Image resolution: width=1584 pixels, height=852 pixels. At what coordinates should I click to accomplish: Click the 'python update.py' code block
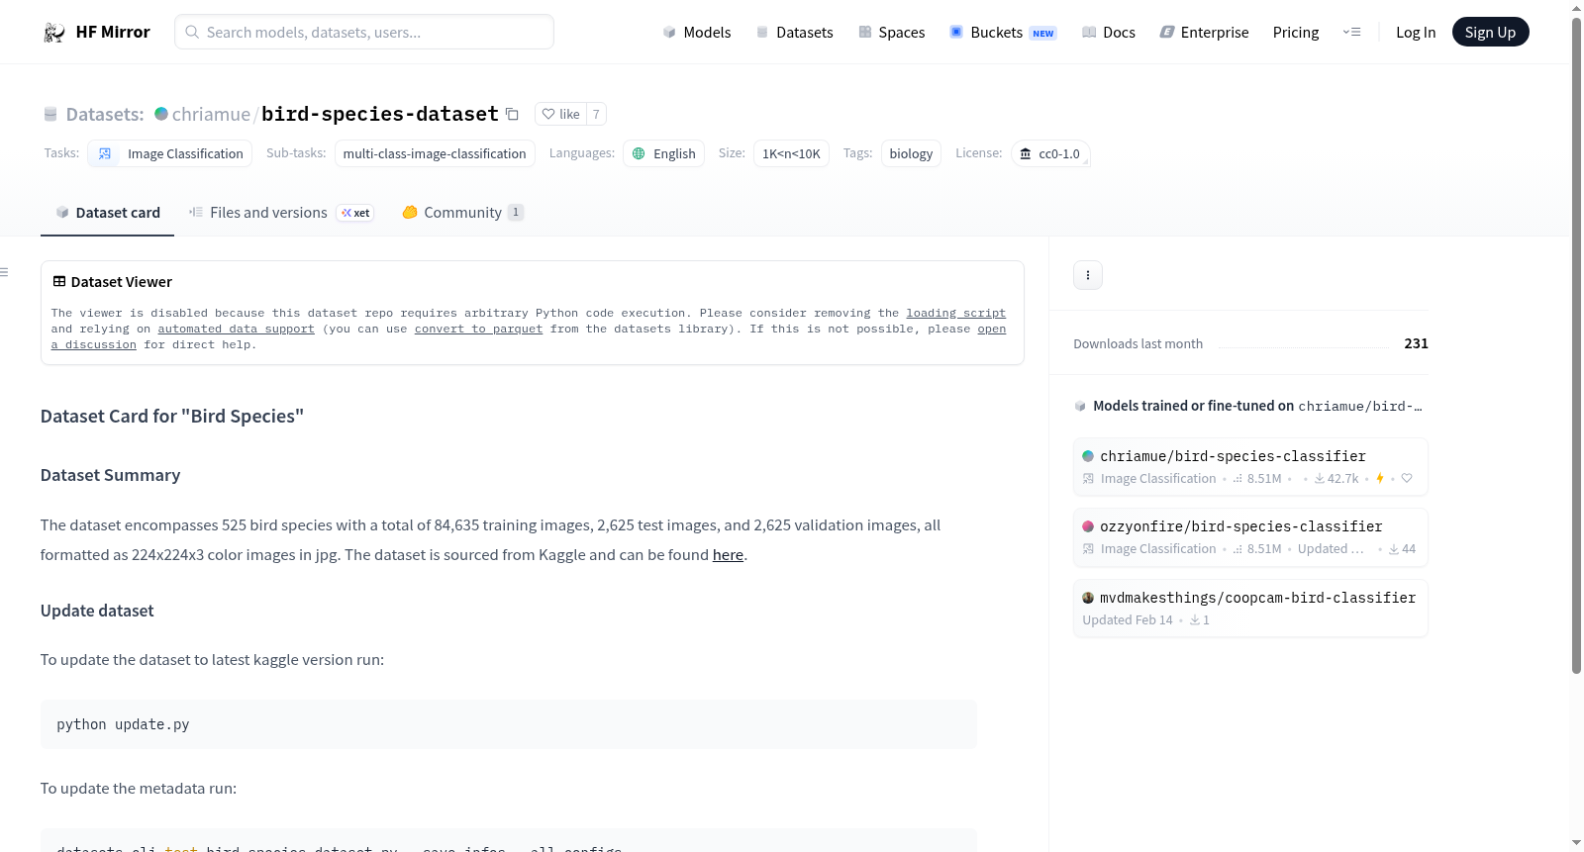(509, 724)
